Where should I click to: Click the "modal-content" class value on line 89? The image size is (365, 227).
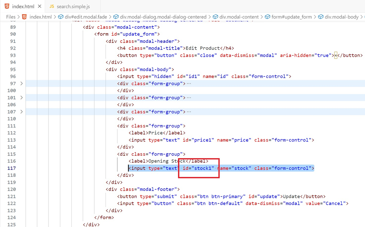[136, 27]
